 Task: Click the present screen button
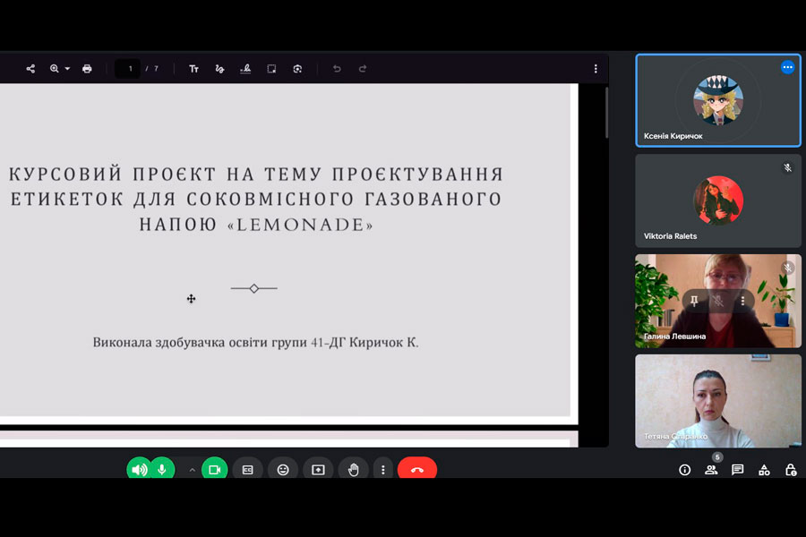click(318, 470)
